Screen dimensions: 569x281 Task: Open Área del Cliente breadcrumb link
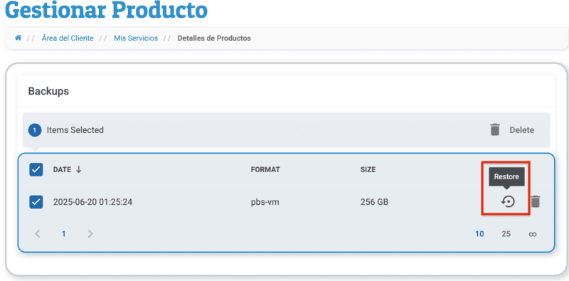click(x=68, y=38)
